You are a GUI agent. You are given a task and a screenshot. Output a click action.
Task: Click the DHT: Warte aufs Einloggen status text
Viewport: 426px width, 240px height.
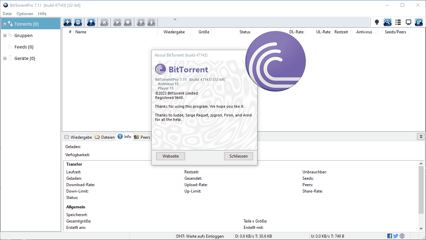click(200, 236)
